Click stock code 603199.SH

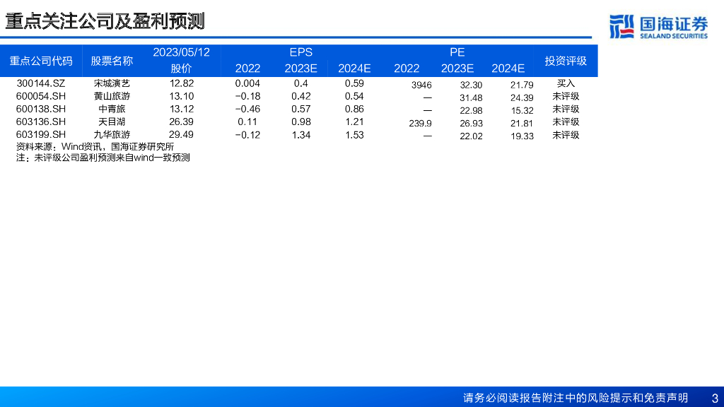coord(40,135)
